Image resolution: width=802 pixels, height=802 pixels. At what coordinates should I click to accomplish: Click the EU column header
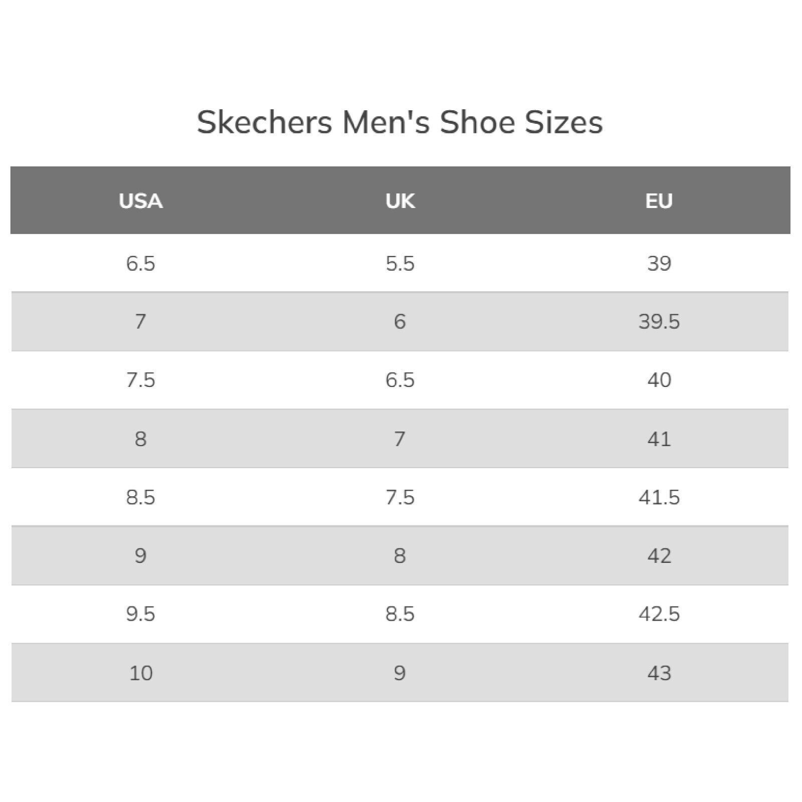(x=659, y=201)
